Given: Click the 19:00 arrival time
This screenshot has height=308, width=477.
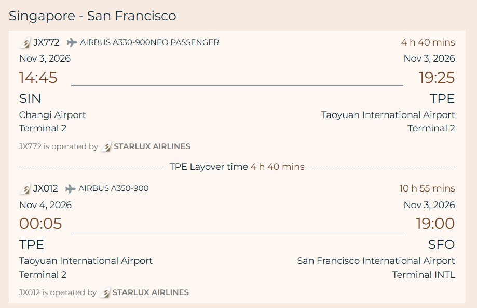Looking at the screenshot, I should pyautogui.click(x=435, y=224).
